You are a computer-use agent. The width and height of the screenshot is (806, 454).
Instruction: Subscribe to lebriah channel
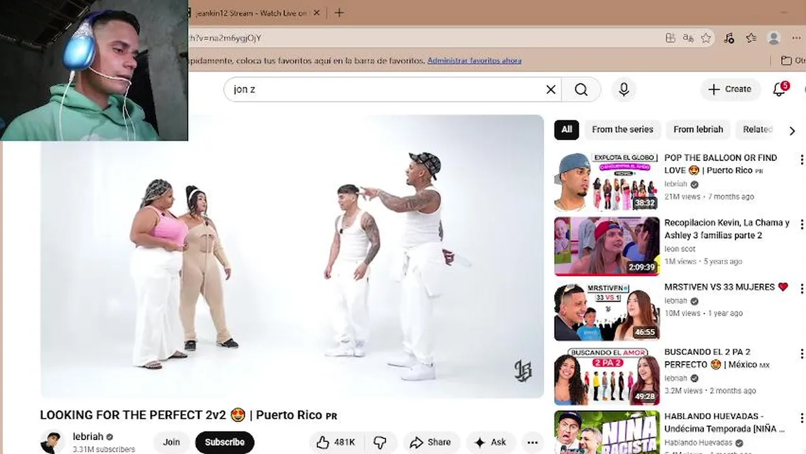pos(225,442)
